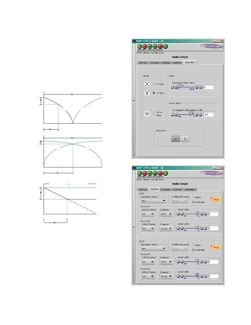The width and height of the screenshot is (251, 325).
Task: Open CH 4 Source A A-BUS Select dropdown
Action: (148, 262)
